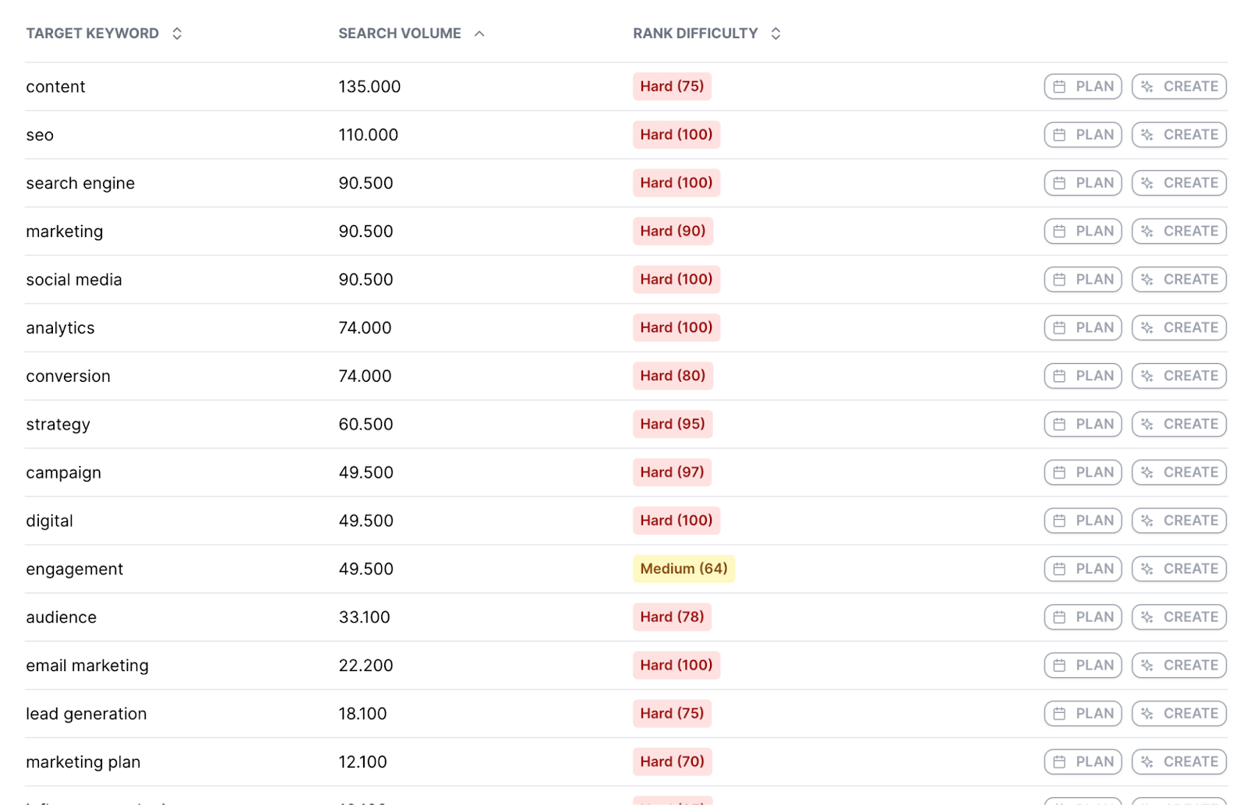
Task: Click Hard (97) badge for campaign
Action: pyautogui.click(x=672, y=472)
